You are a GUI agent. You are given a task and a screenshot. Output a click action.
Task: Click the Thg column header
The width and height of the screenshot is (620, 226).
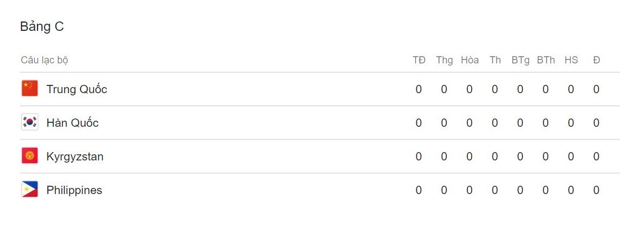tap(444, 60)
